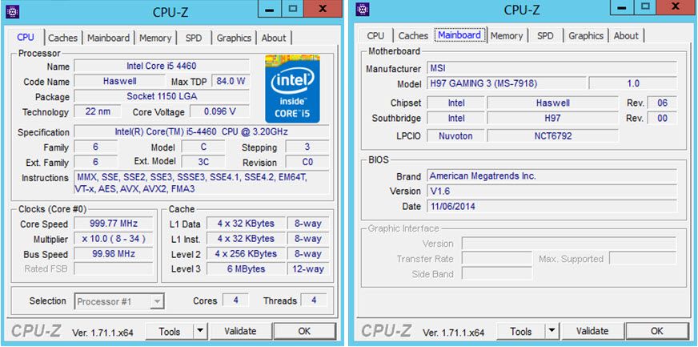The width and height of the screenshot is (698, 347).
Task: Click the Intel Core i5 logo badge
Action: tap(292, 89)
